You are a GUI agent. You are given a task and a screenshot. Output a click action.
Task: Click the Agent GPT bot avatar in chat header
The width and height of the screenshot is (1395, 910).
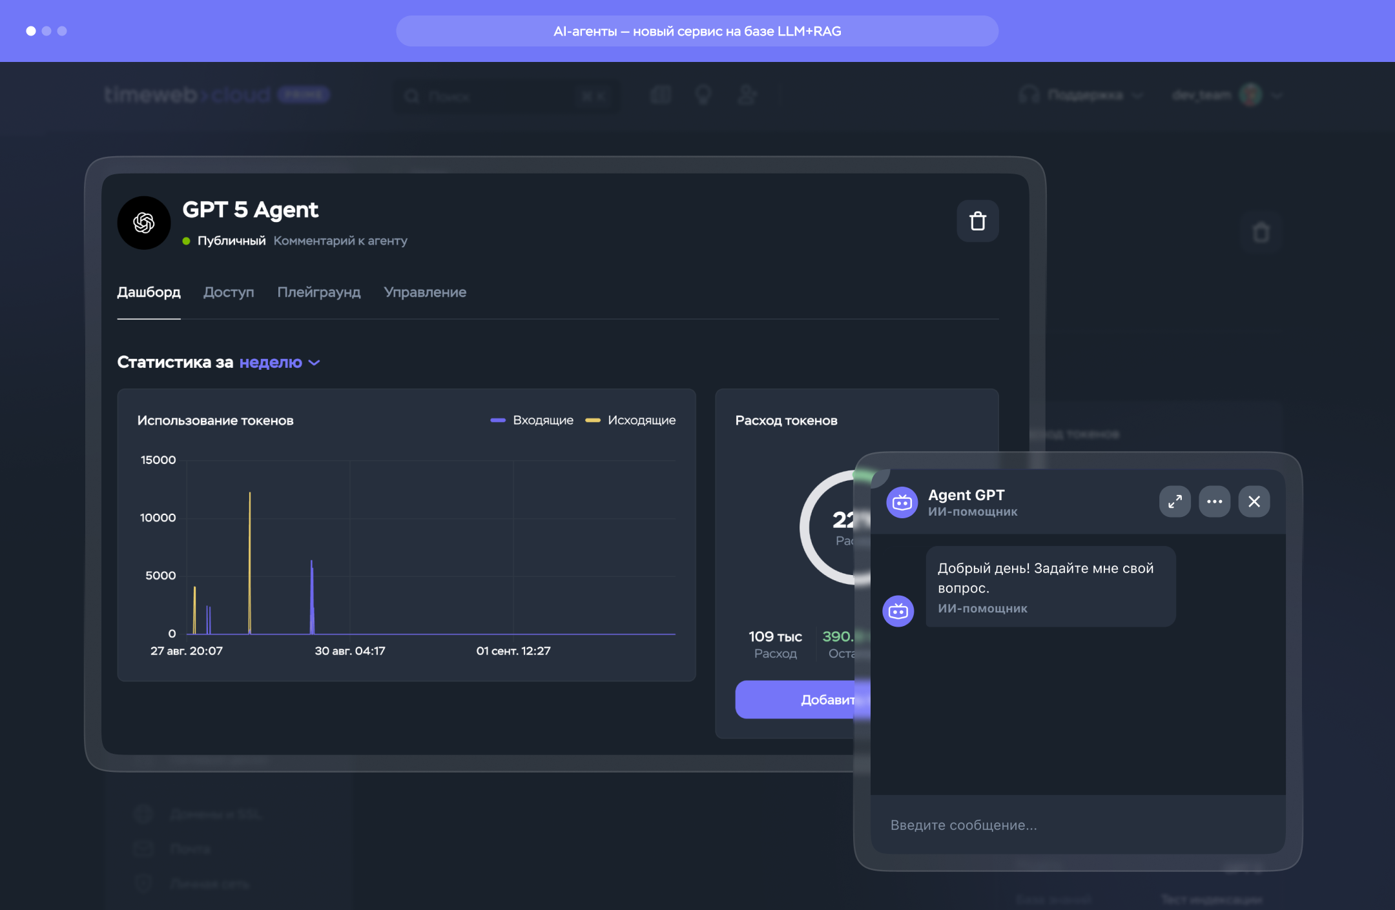coord(902,502)
